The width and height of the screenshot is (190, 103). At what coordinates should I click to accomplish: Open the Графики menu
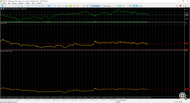tap(21, 3)
